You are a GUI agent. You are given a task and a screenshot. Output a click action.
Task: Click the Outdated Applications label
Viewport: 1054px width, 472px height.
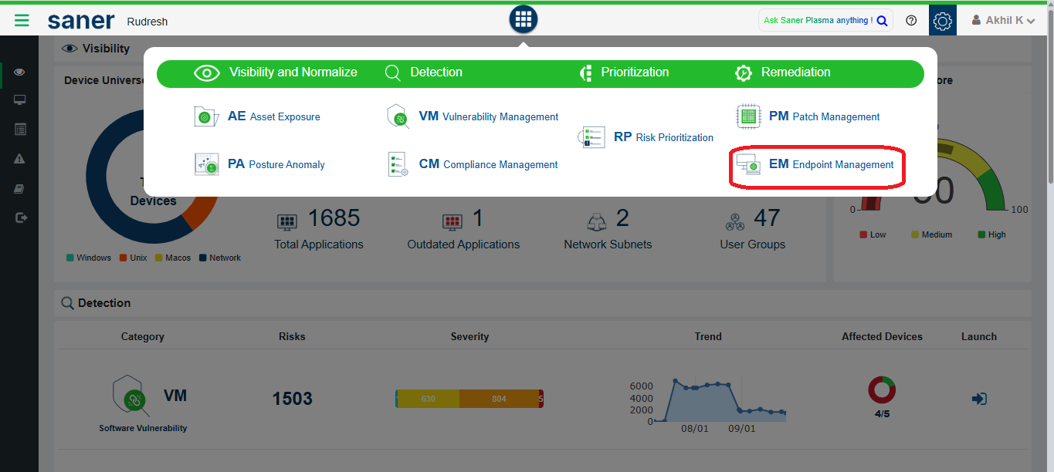click(x=463, y=244)
